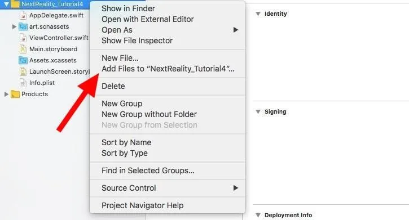Click the AppDelegate.swift file icon
This screenshot has height=220, width=409.
pos(23,15)
